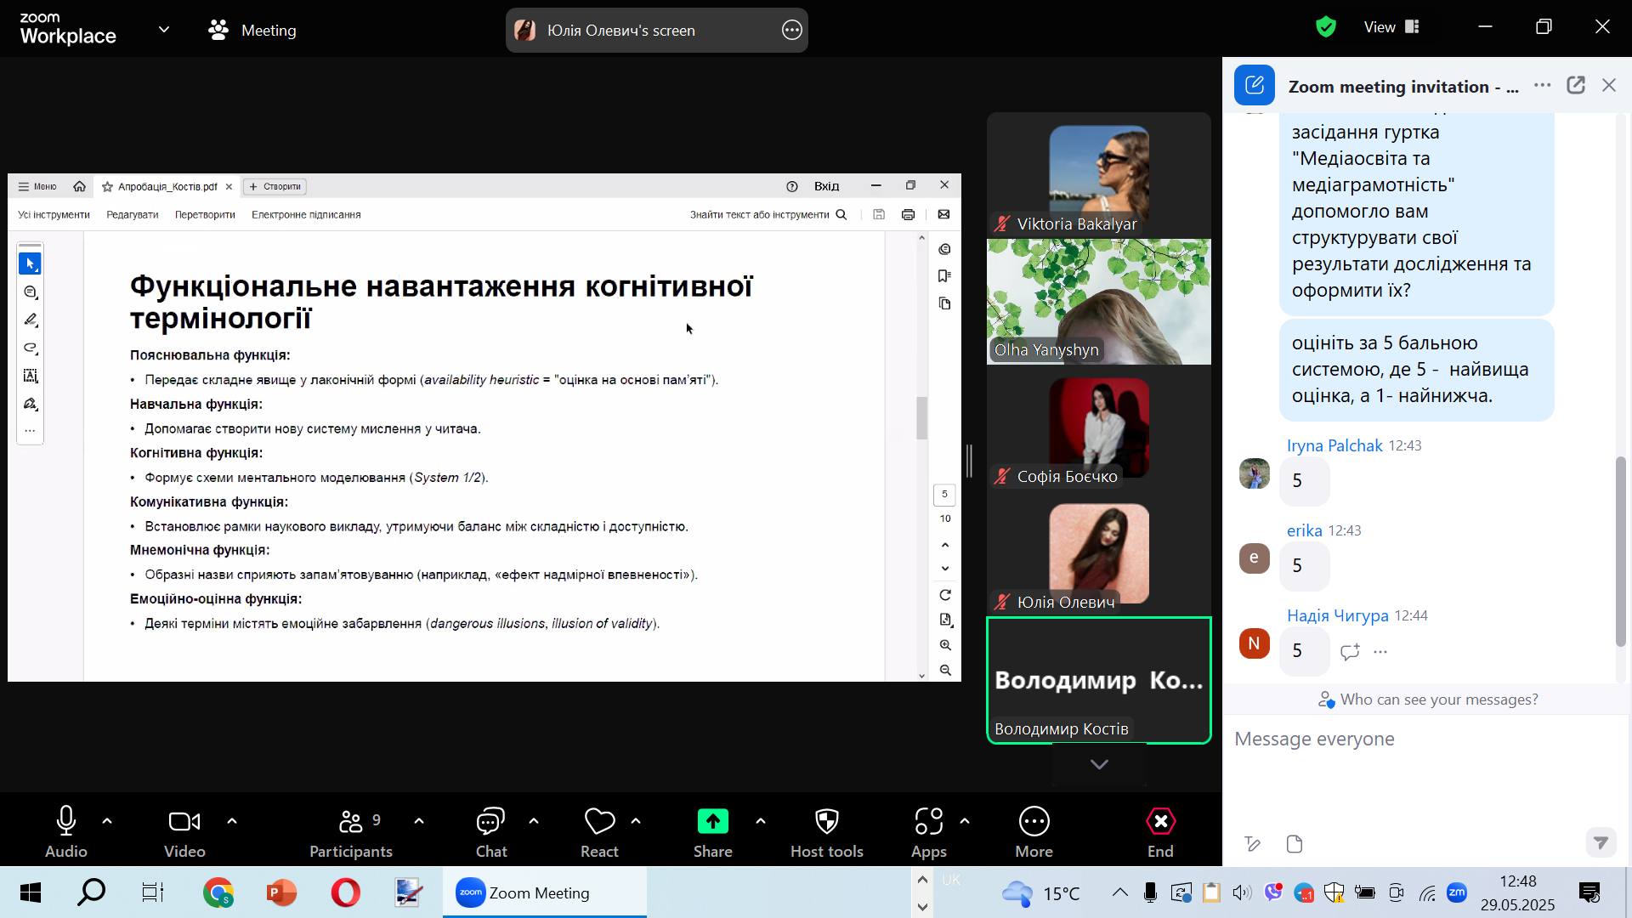Open the Zoom Workplace dropdown chevron
The width and height of the screenshot is (1632, 918).
tap(164, 30)
